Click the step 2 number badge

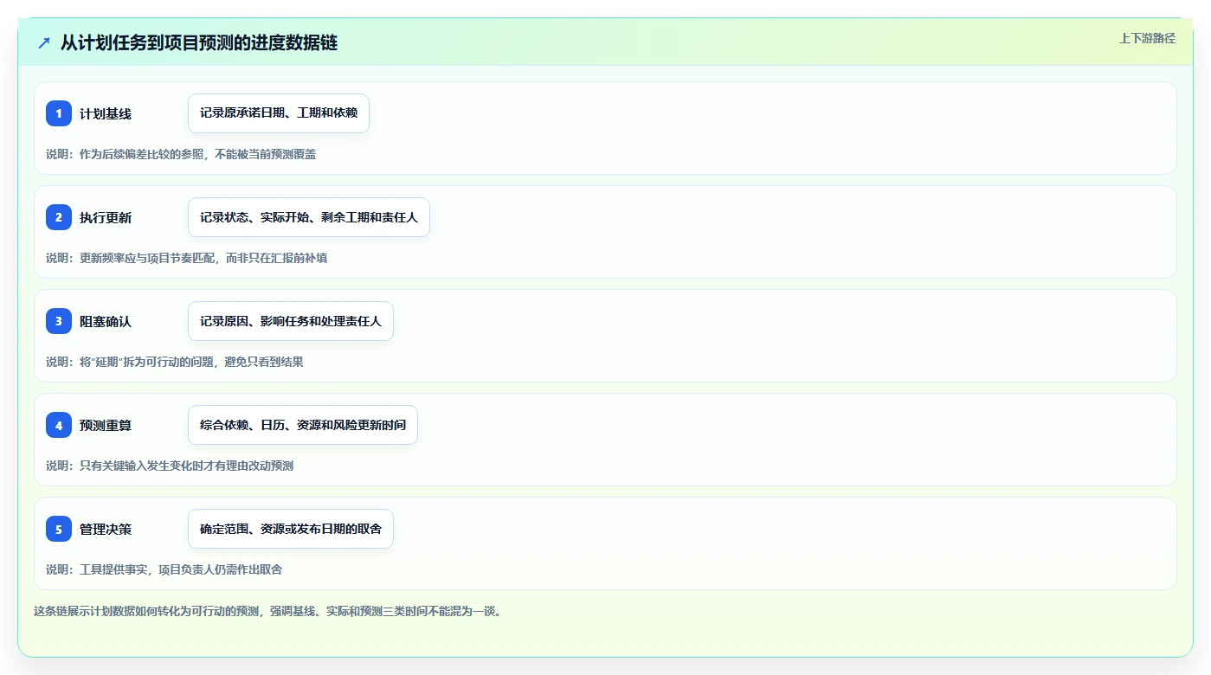point(59,217)
